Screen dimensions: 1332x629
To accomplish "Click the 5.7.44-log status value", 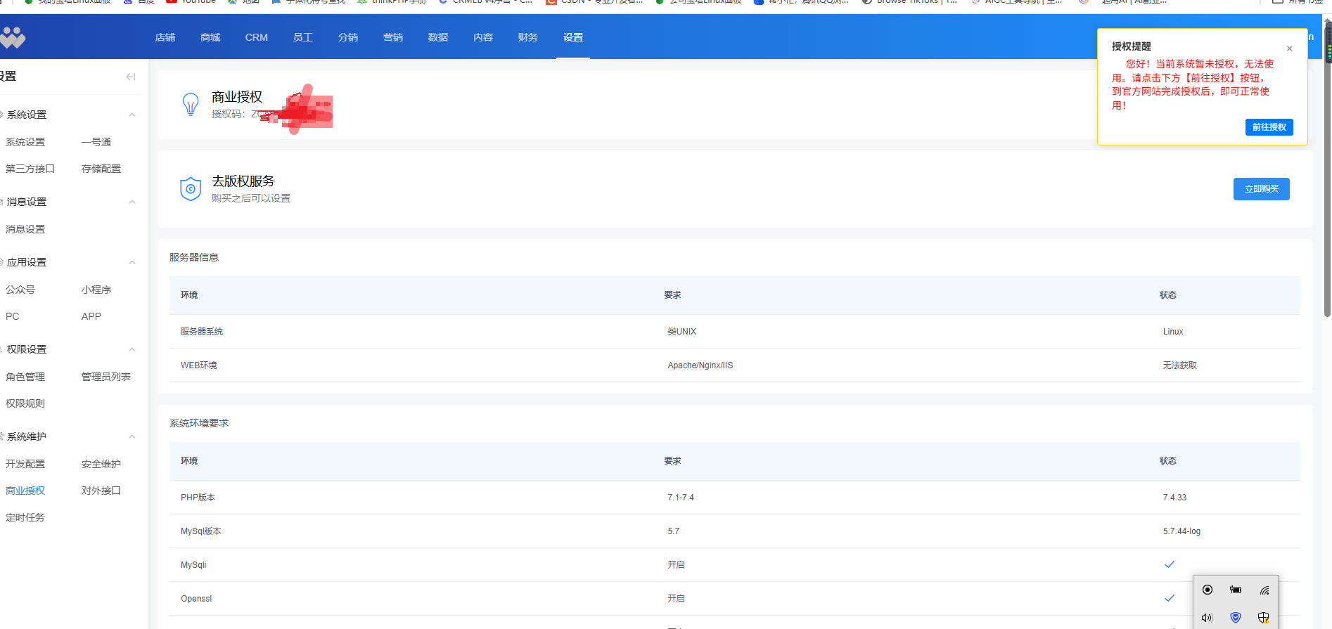I will [x=1181, y=531].
